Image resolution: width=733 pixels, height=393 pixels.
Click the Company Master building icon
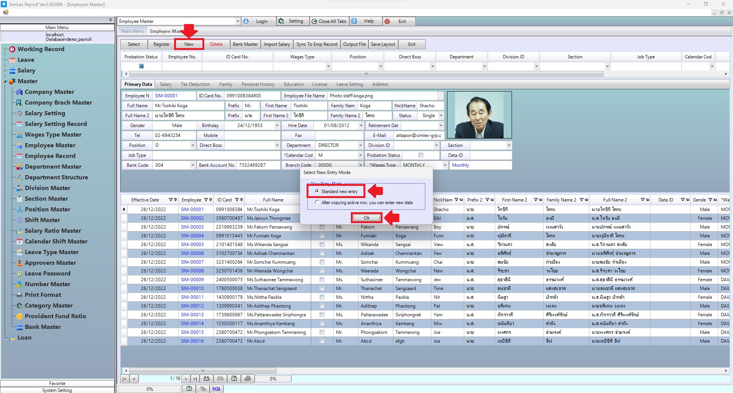(x=19, y=92)
